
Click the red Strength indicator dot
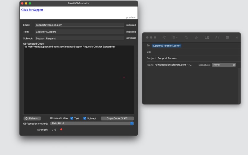tap(61, 129)
